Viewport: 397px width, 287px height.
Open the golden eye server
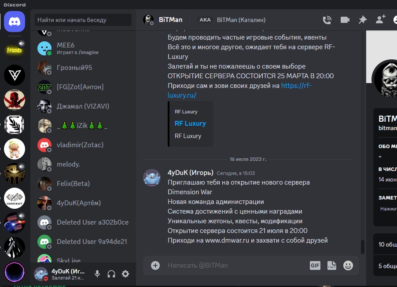pyautogui.click(x=15, y=174)
